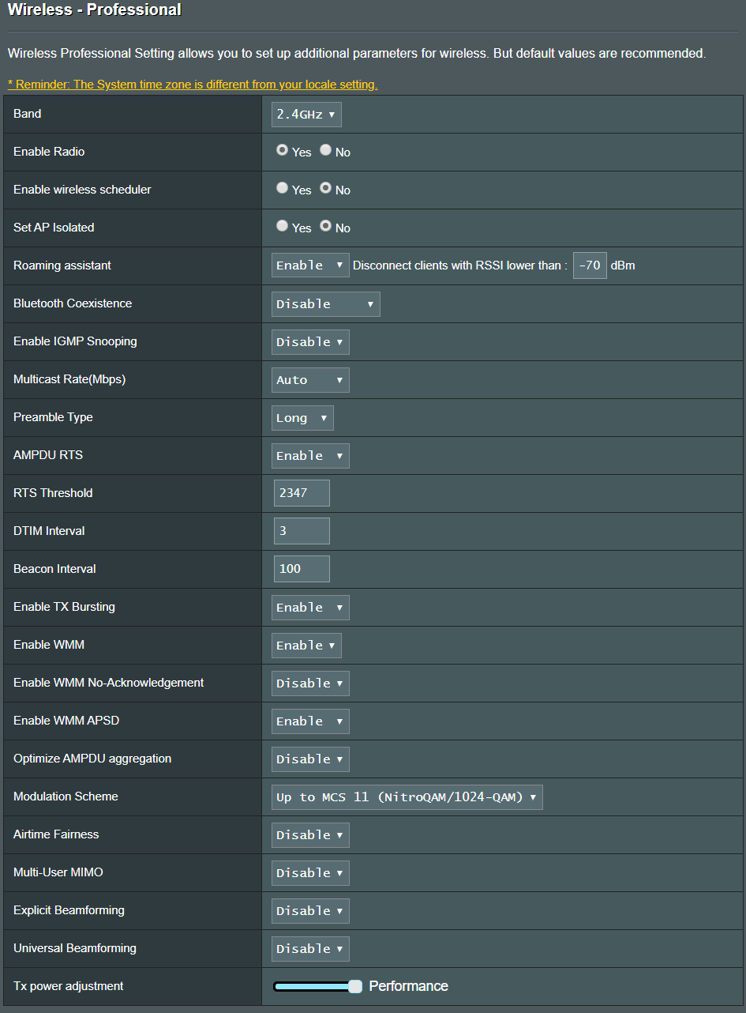
Task: Expand the Bluetooth Coexistence dropdown
Action: click(325, 304)
